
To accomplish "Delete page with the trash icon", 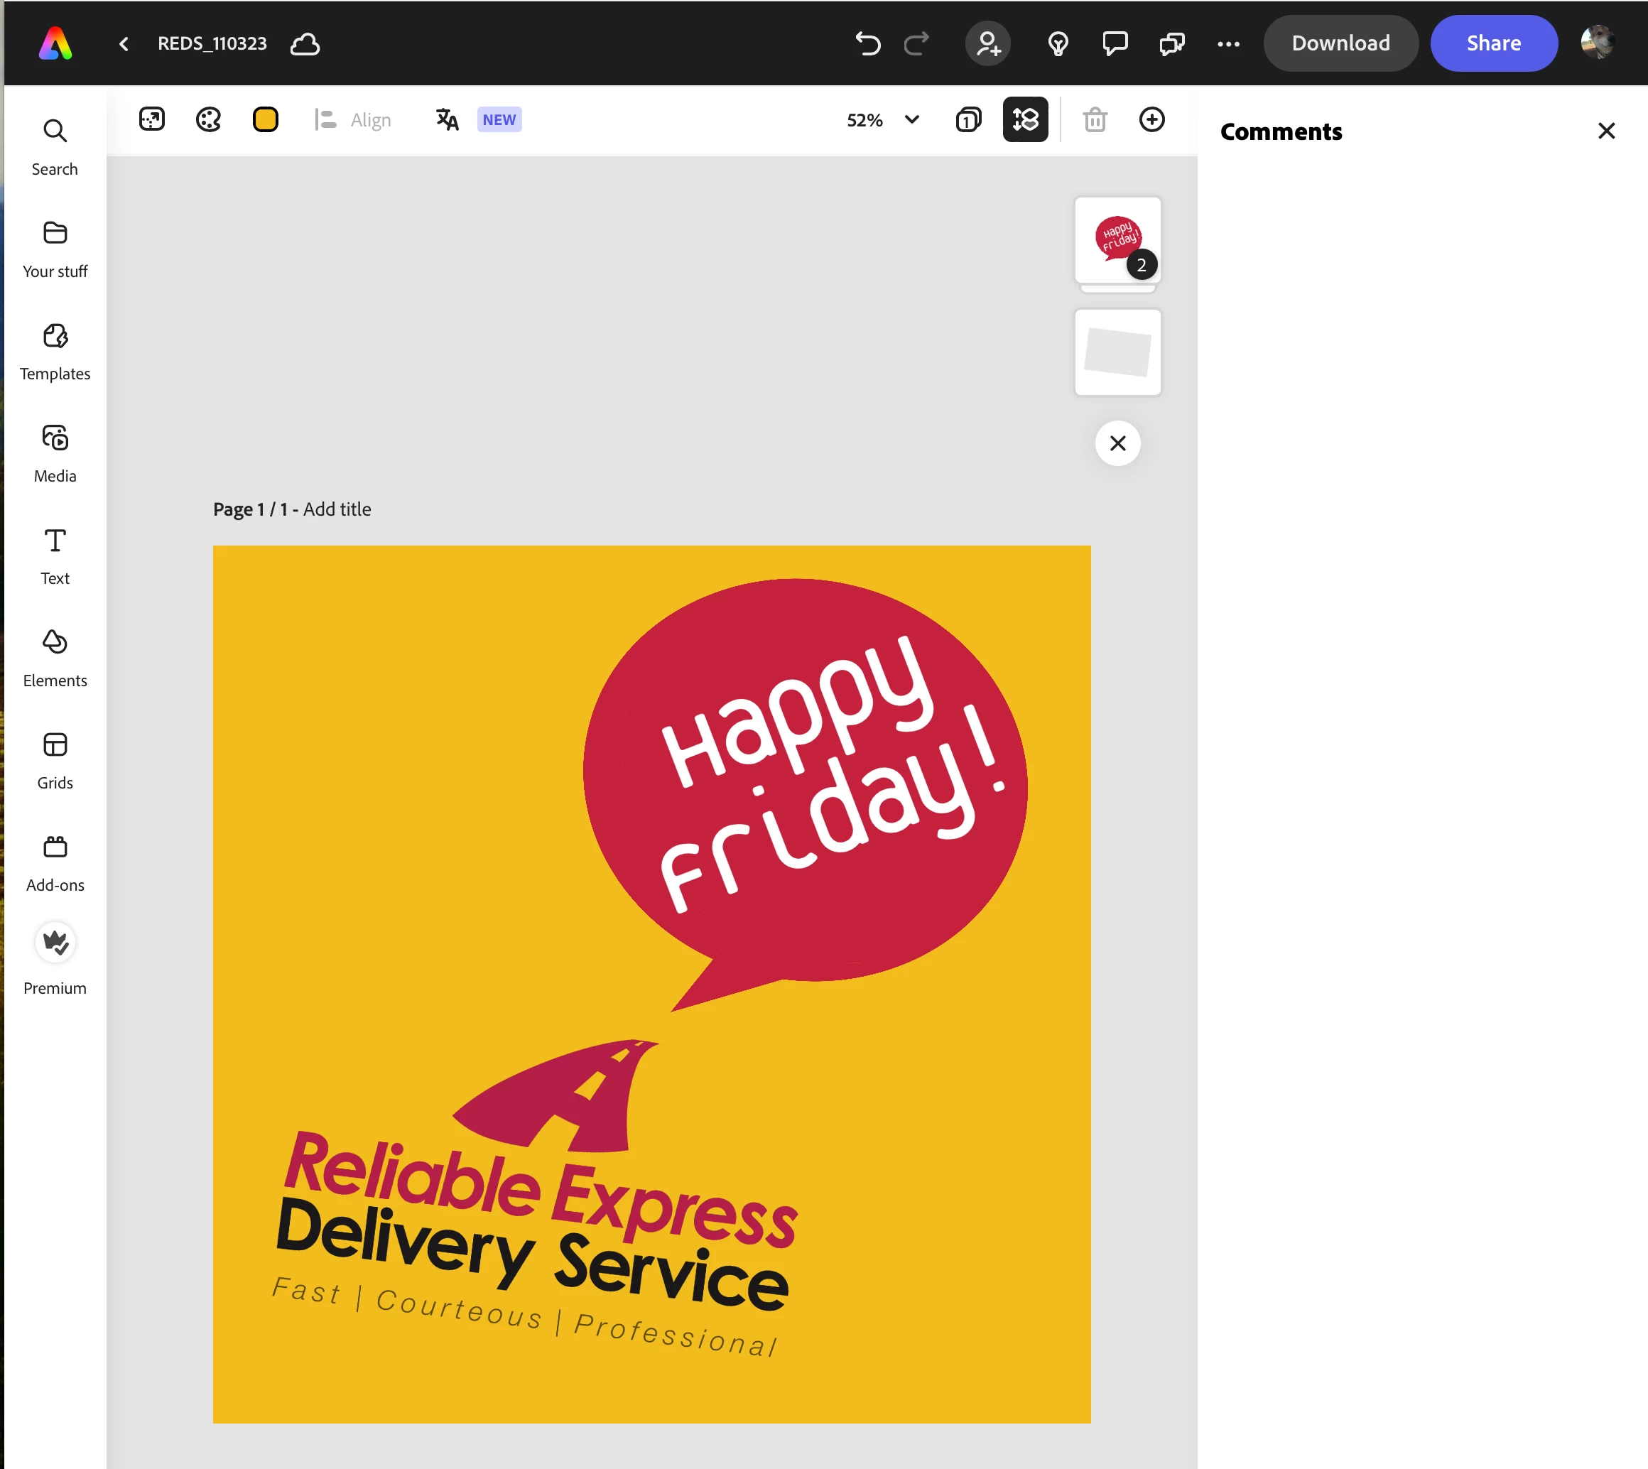I will coord(1095,119).
